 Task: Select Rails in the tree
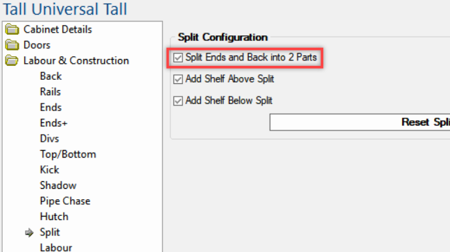[x=51, y=92]
